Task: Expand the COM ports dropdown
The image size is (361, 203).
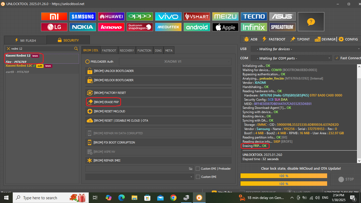Action: pos(290,58)
